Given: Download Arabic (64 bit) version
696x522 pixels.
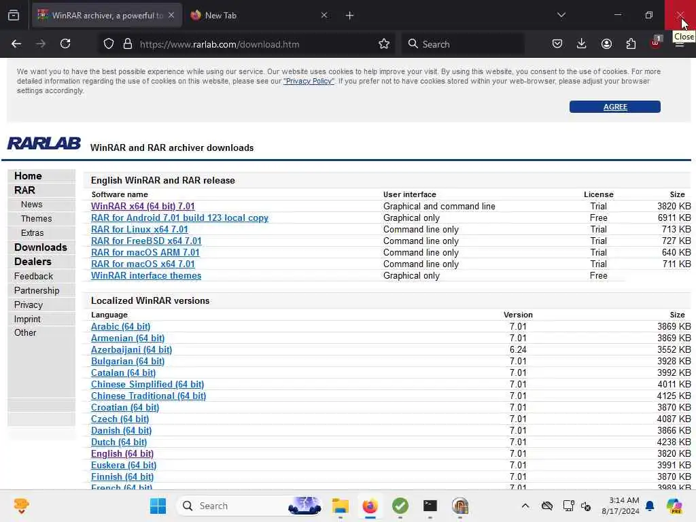Looking at the screenshot, I should point(121,326).
